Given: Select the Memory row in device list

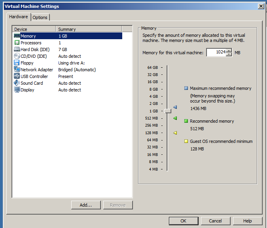Looking at the screenshot, I should (x=68, y=36).
